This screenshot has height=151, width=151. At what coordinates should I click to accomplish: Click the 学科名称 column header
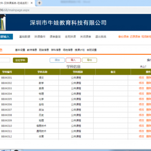(x=43, y=72)
